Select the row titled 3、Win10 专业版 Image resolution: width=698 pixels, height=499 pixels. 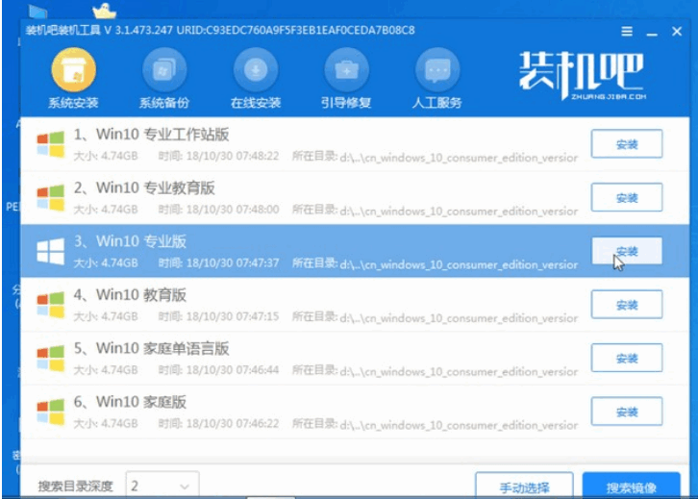[355, 251]
